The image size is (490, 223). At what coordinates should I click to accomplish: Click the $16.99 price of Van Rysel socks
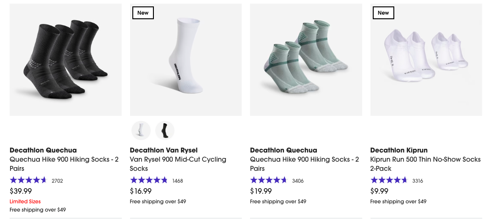[141, 191]
